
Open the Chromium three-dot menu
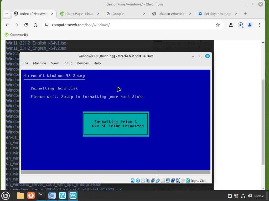pos(259,25)
